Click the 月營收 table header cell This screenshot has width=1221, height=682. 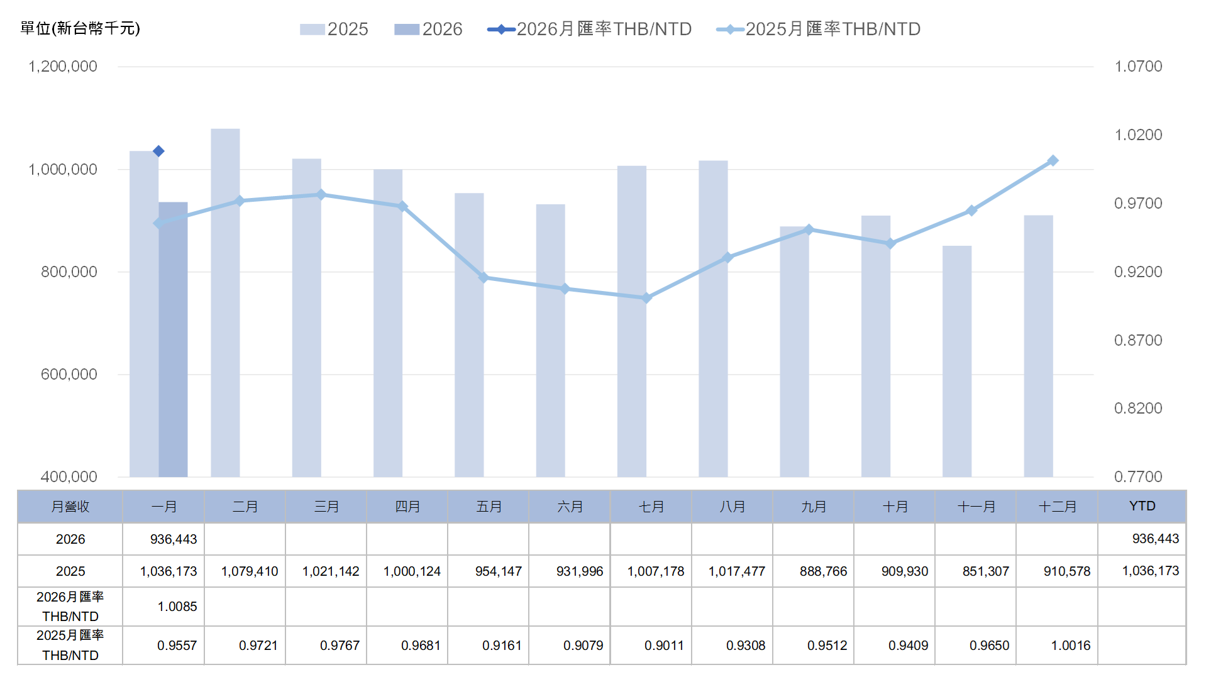(x=70, y=507)
